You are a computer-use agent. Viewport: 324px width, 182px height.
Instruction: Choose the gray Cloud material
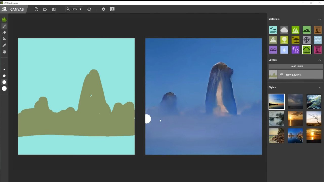pos(284,30)
